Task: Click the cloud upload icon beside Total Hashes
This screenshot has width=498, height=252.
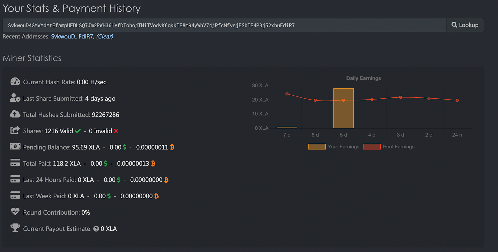Action: click(x=15, y=114)
